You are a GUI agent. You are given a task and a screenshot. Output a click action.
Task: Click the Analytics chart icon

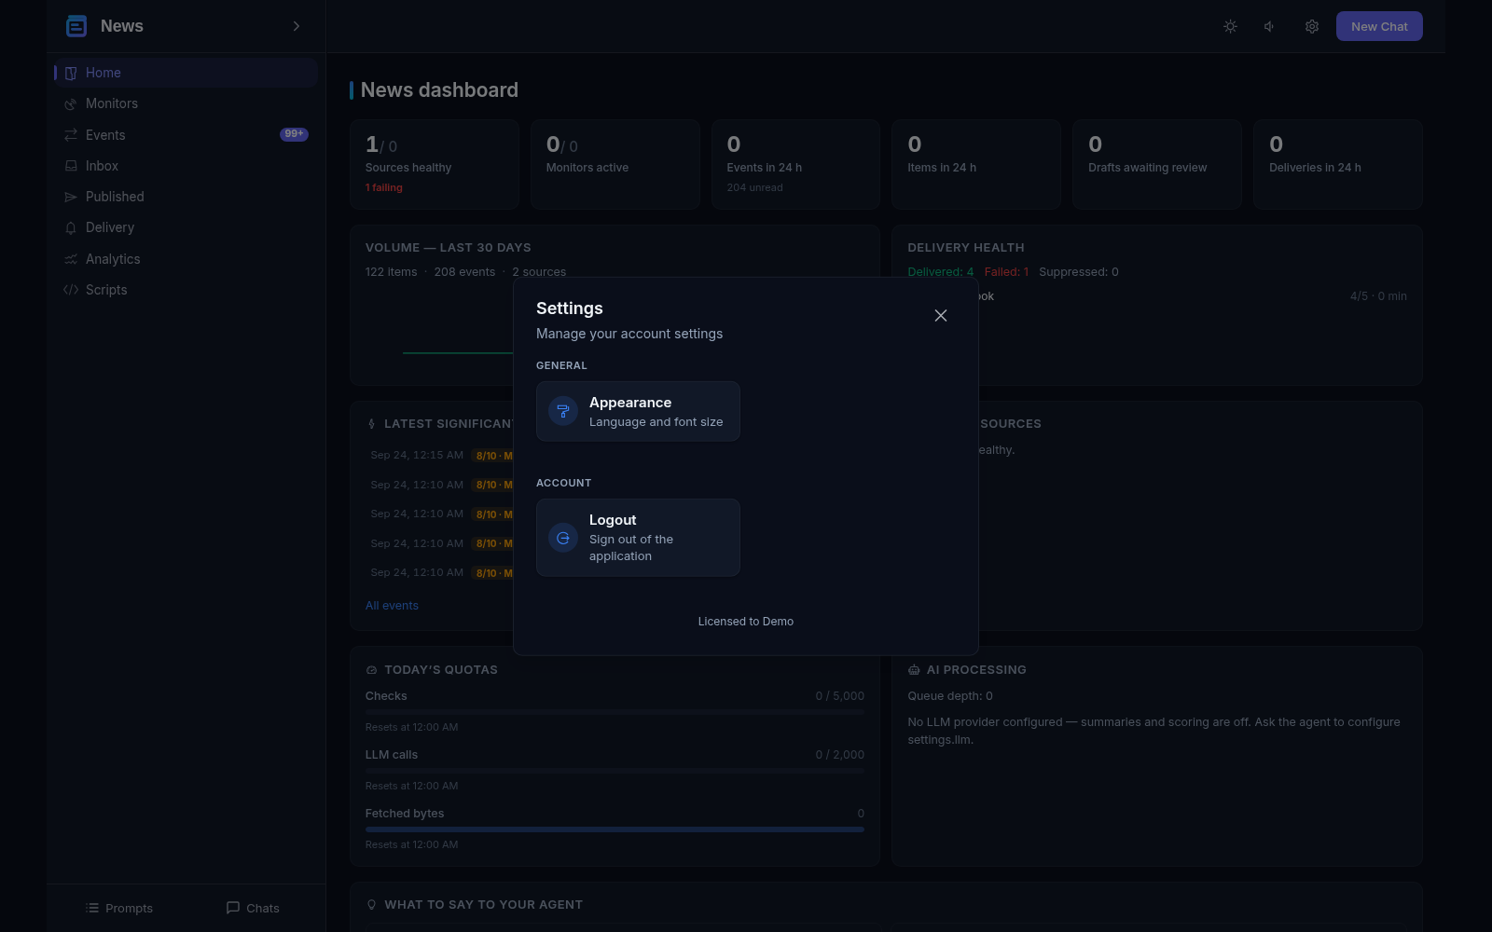71,259
